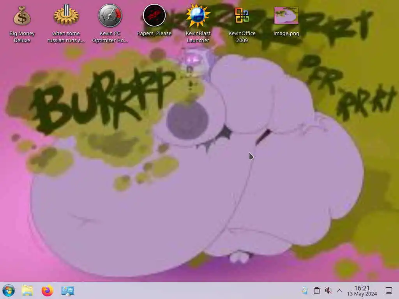Launch Firefox from the taskbar
This screenshot has height=299, width=399.
47,290
